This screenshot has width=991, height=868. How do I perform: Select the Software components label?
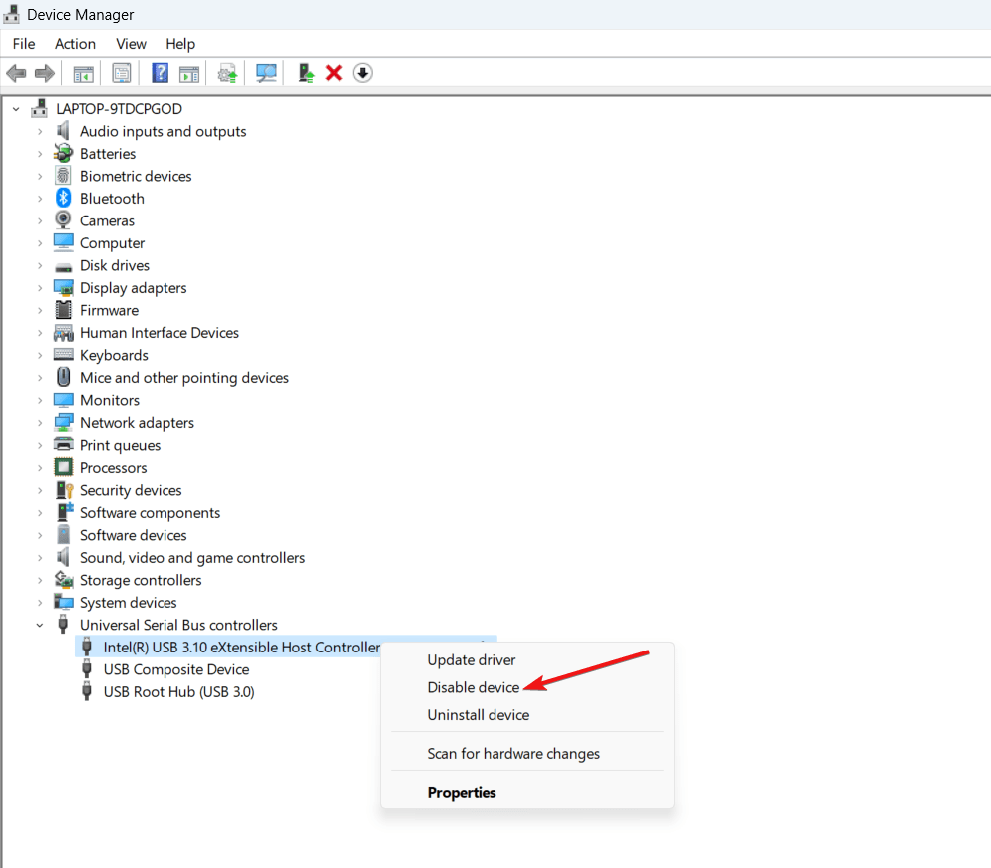coord(150,513)
